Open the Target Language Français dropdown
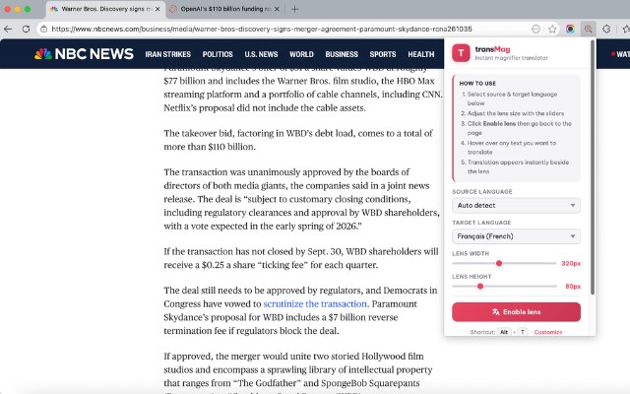630x394 pixels. point(516,236)
